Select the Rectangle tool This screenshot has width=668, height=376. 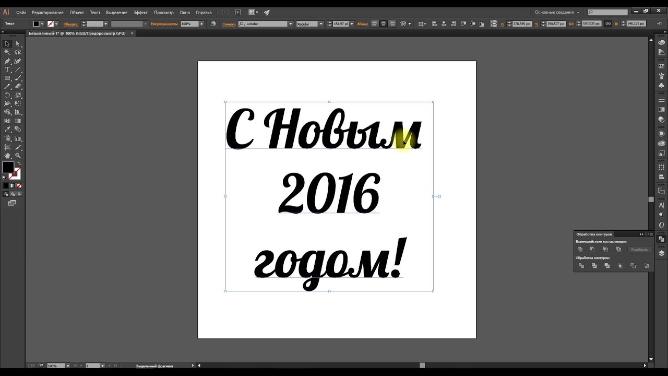(7, 78)
